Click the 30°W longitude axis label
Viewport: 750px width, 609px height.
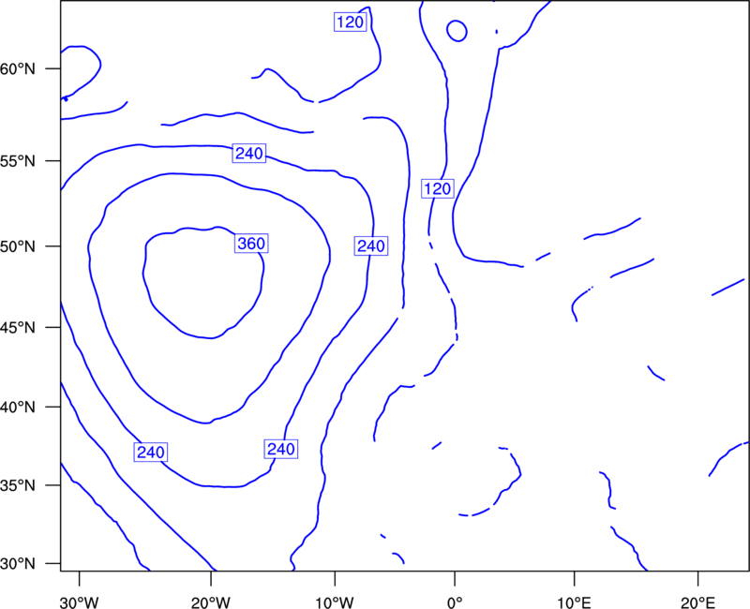pos(80,602)
